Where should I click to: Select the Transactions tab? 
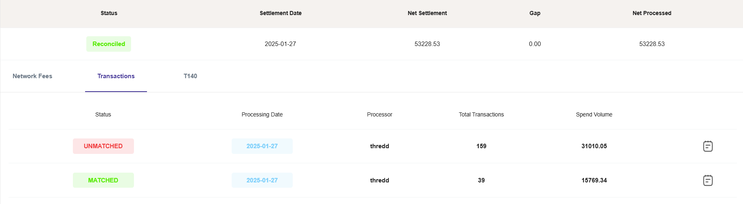(x=116, y=76)
